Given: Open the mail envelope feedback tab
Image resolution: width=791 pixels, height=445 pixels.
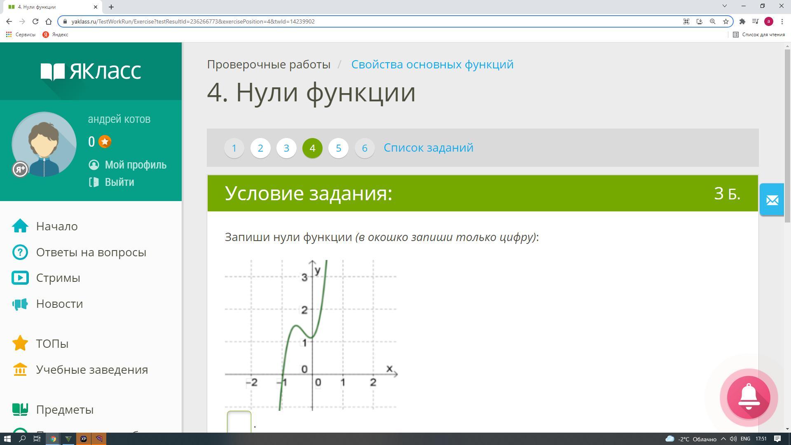Looking at the screenshot, I should (772, 200).
